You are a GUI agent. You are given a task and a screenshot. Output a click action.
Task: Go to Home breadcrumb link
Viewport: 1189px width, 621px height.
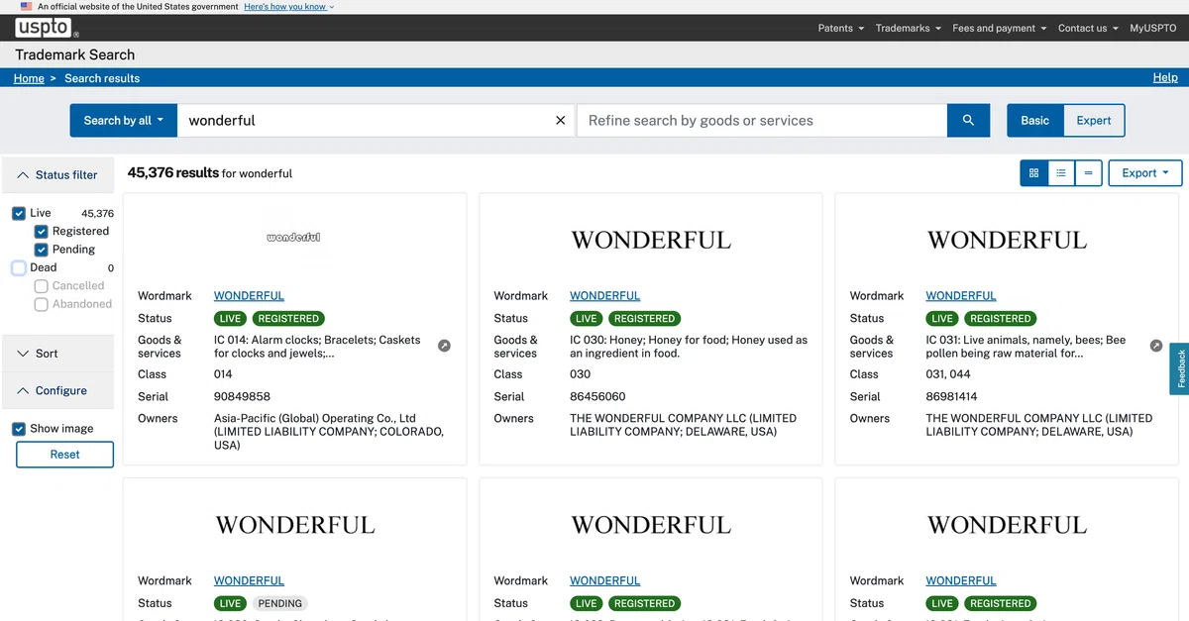coord(29,78)
